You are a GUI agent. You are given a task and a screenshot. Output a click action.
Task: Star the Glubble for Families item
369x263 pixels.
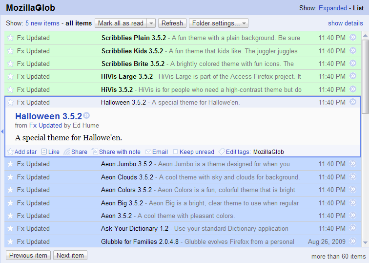coord(10,242)
